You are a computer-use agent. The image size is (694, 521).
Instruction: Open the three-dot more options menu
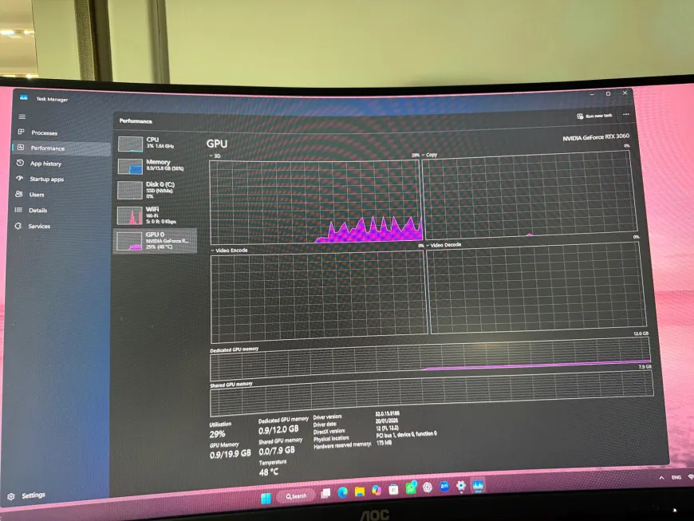(x=626, y=115)
